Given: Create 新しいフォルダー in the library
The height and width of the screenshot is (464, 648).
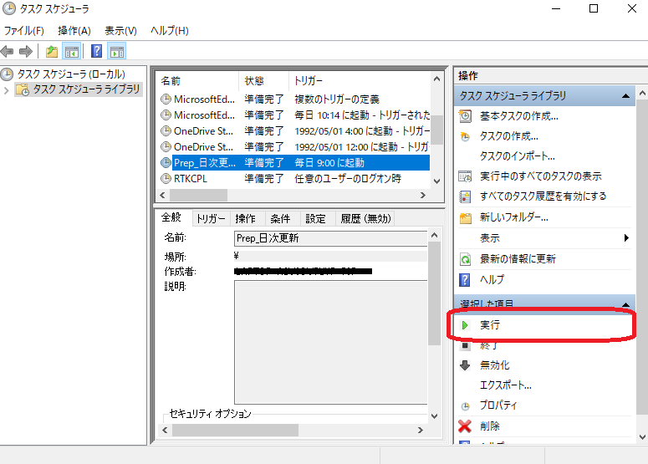Looking at the screenshot, I should [x=513, y=217].
